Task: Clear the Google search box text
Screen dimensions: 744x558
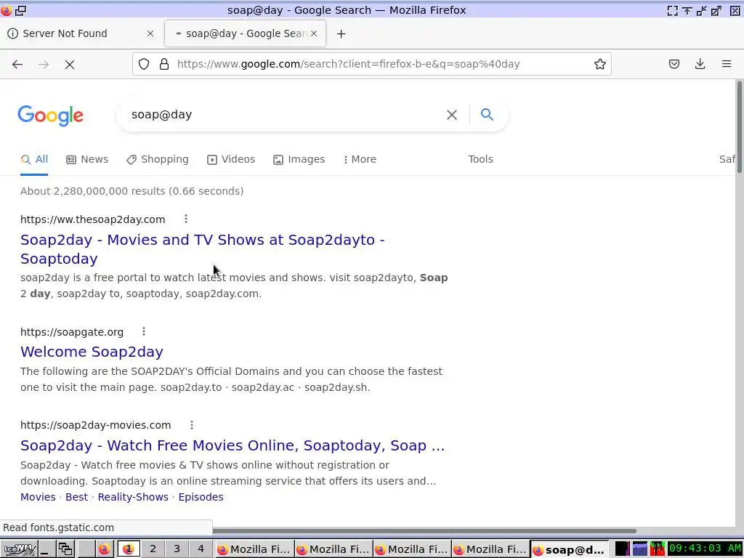Action: click(x=452, y=114)
